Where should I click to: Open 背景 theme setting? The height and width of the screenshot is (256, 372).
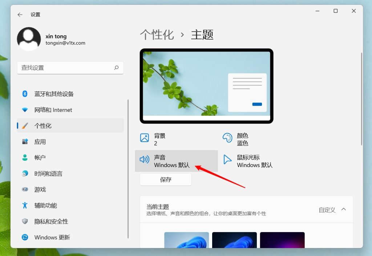[x=176, y=139]
